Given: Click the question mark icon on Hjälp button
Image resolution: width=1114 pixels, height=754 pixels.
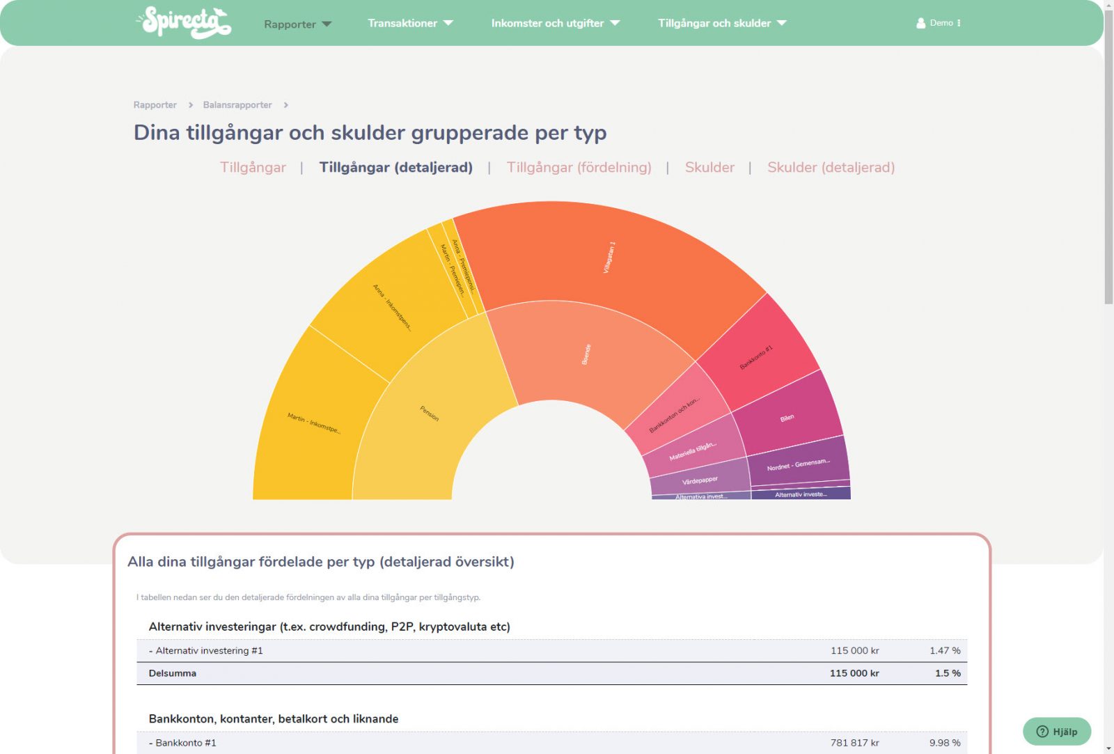Looking at the screenshot, I should pos(1041,732).
